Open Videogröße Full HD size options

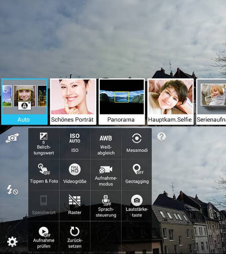tap(75, 175)
